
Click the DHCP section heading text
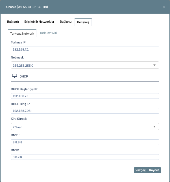[24, 76]
